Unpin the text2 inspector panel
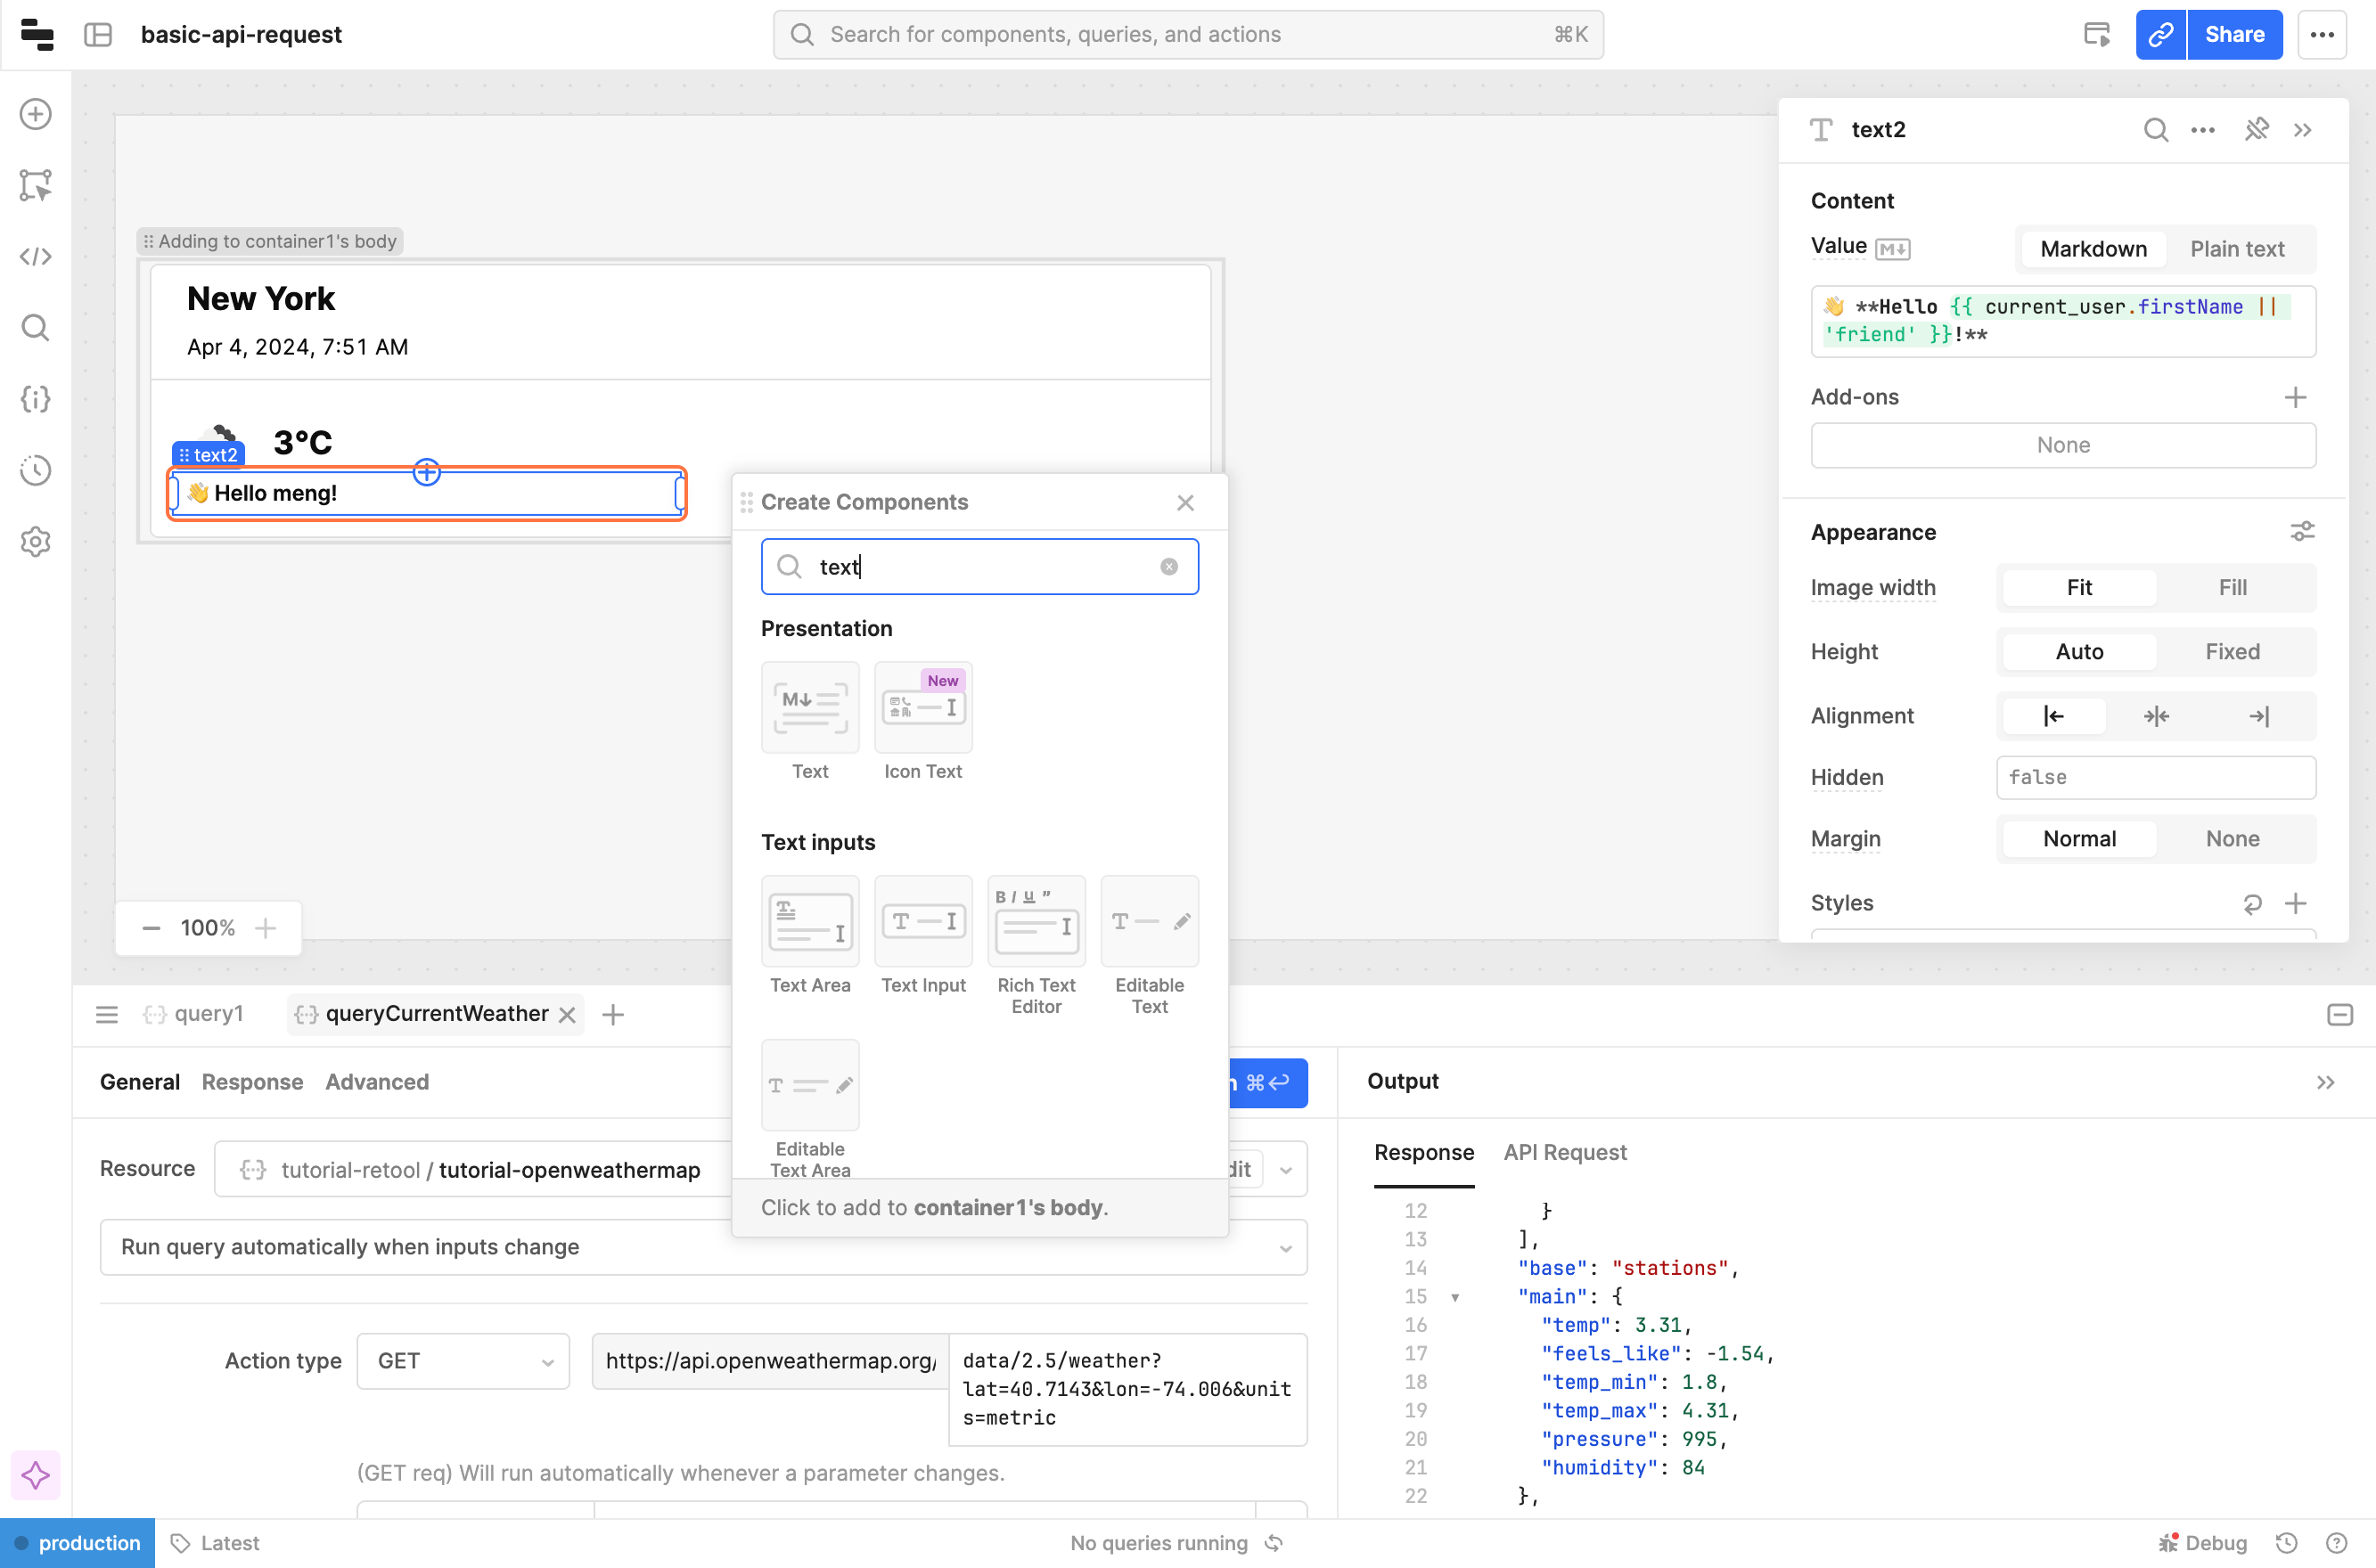 pos(2256,129)
